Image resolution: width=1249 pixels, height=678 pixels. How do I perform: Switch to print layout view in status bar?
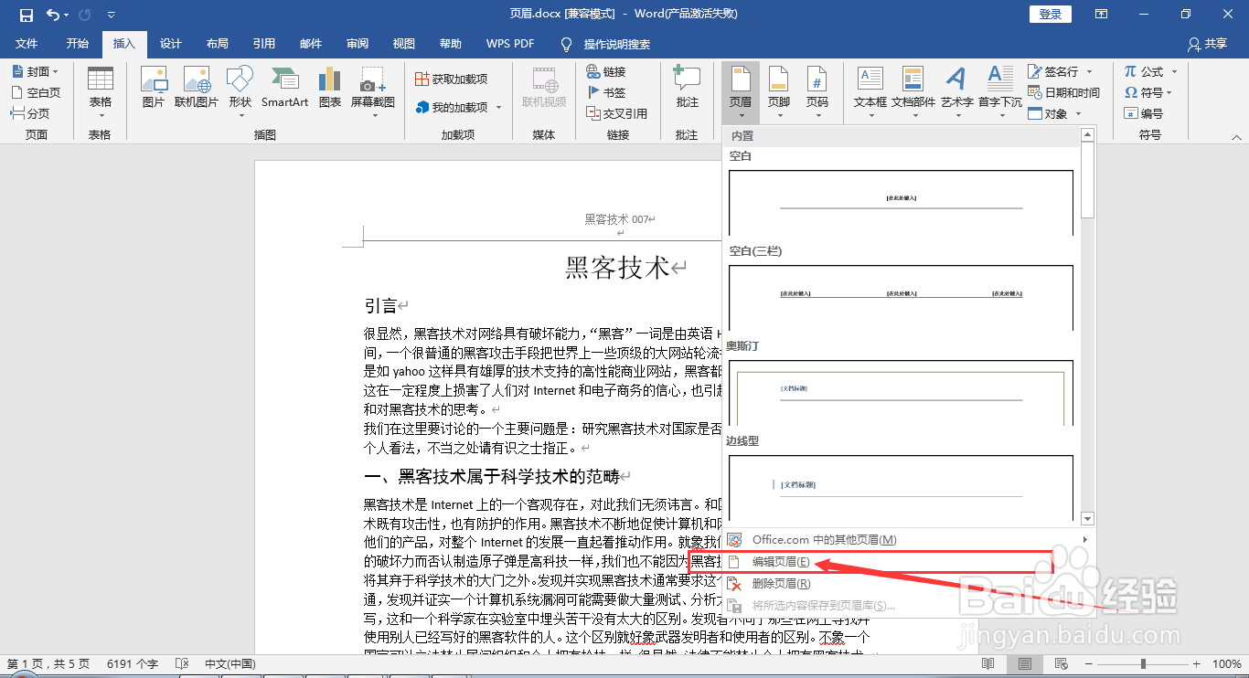(1025, 663)
